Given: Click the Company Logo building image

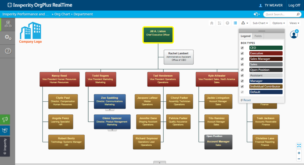Looking at the screenshot, I should click(31, 33).
